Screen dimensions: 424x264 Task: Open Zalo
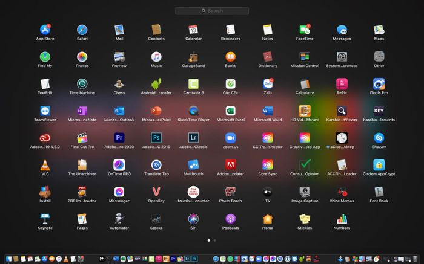coord(268,84)
